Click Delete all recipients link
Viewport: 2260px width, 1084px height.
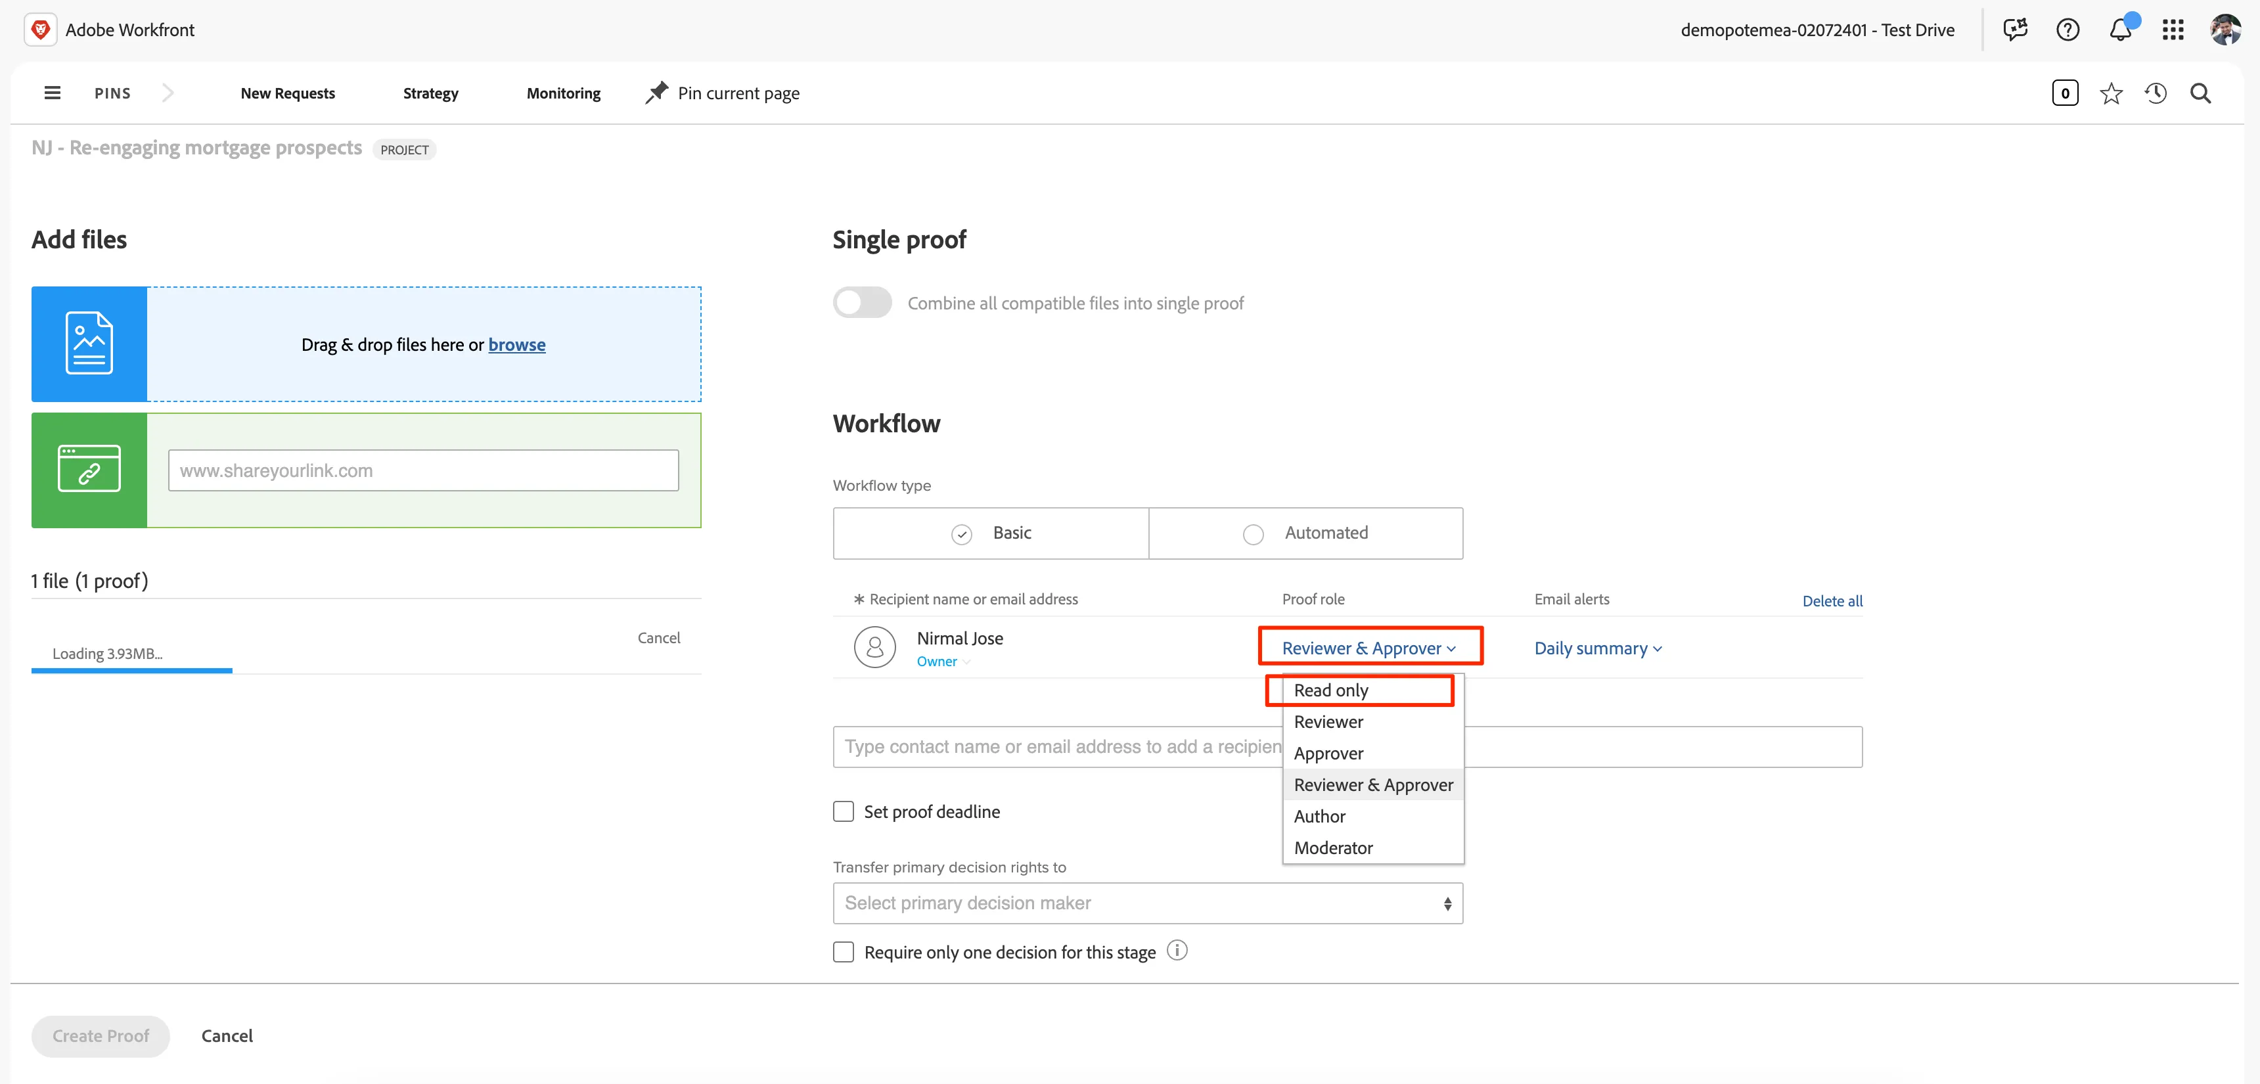[x=1832, y=600]
